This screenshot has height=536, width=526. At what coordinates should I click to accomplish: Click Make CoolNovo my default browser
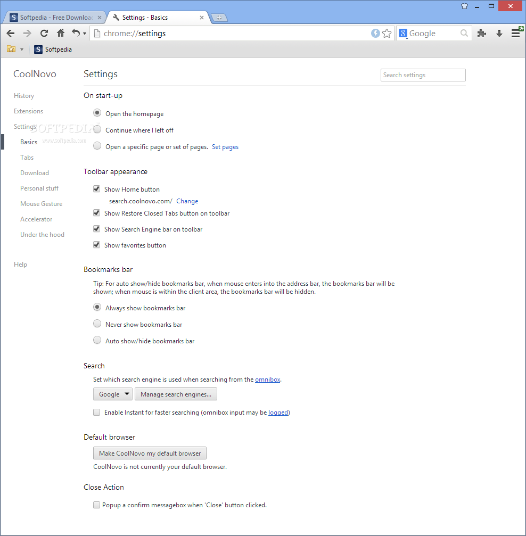pyautogui.click(x=150, y=453)
